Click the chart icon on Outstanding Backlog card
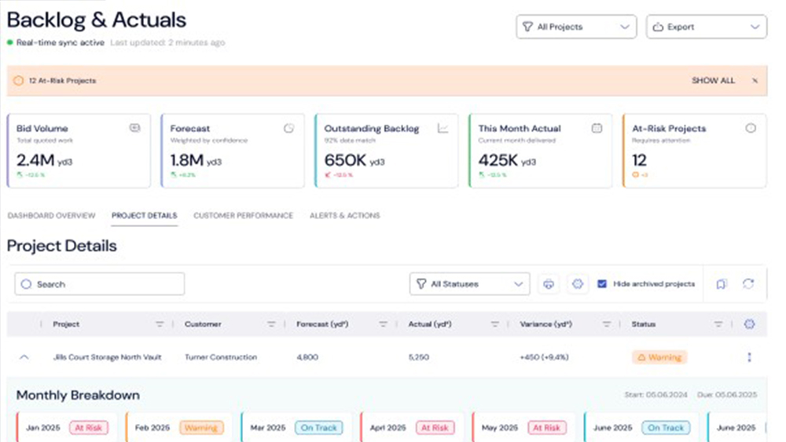The image size is (786, 442). pos(443,128)
